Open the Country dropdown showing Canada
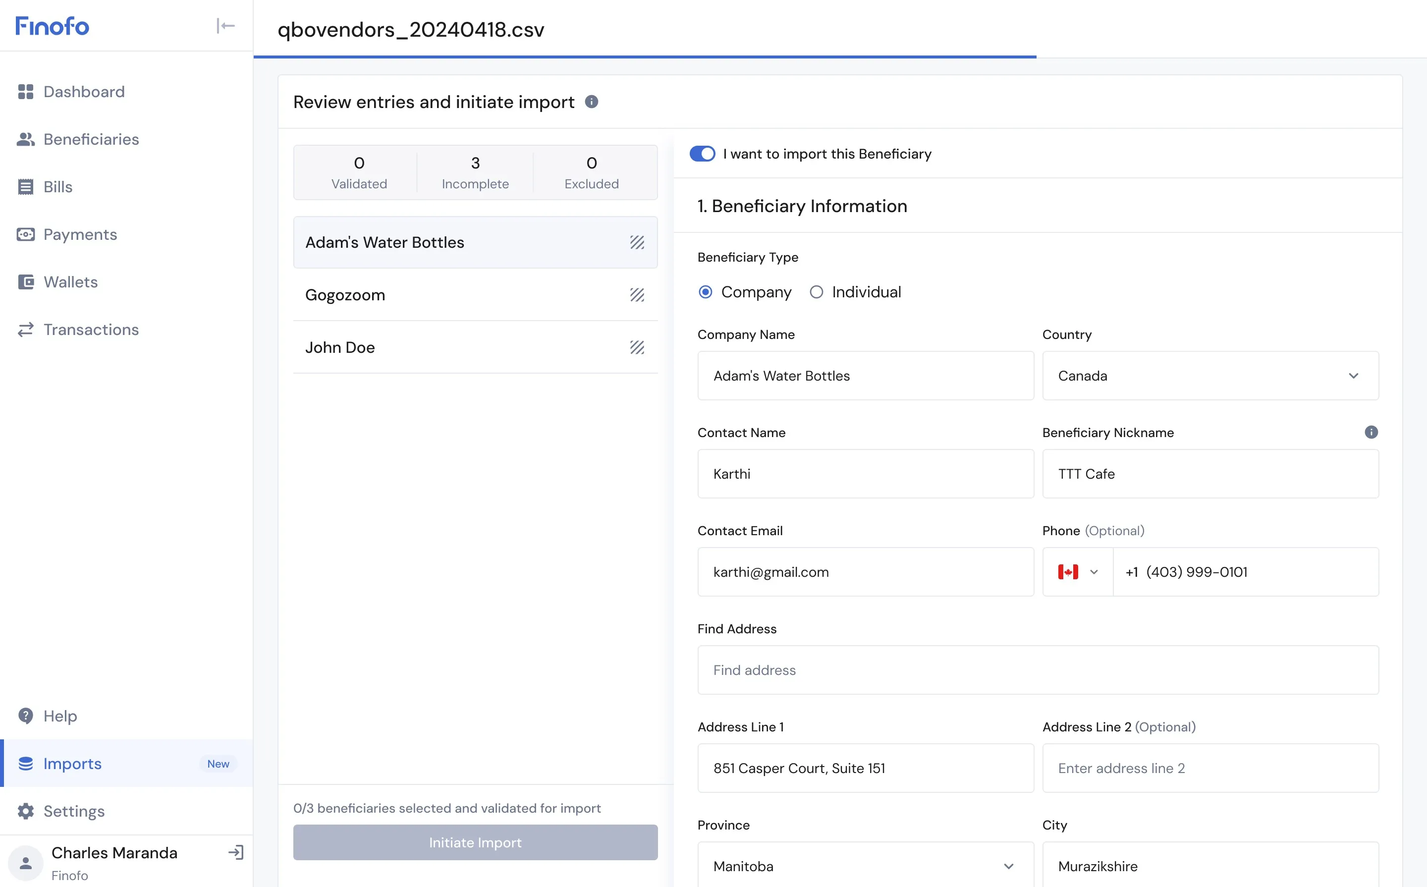Viewport: 1427px width, 887px height. (x=1210, y=376)
